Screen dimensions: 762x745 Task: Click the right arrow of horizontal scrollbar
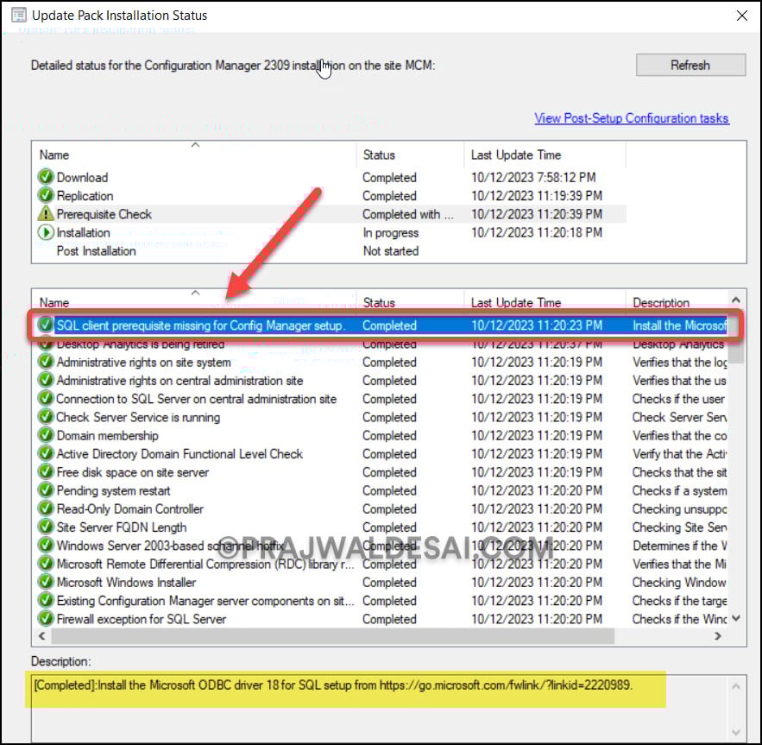coord(718,635)
